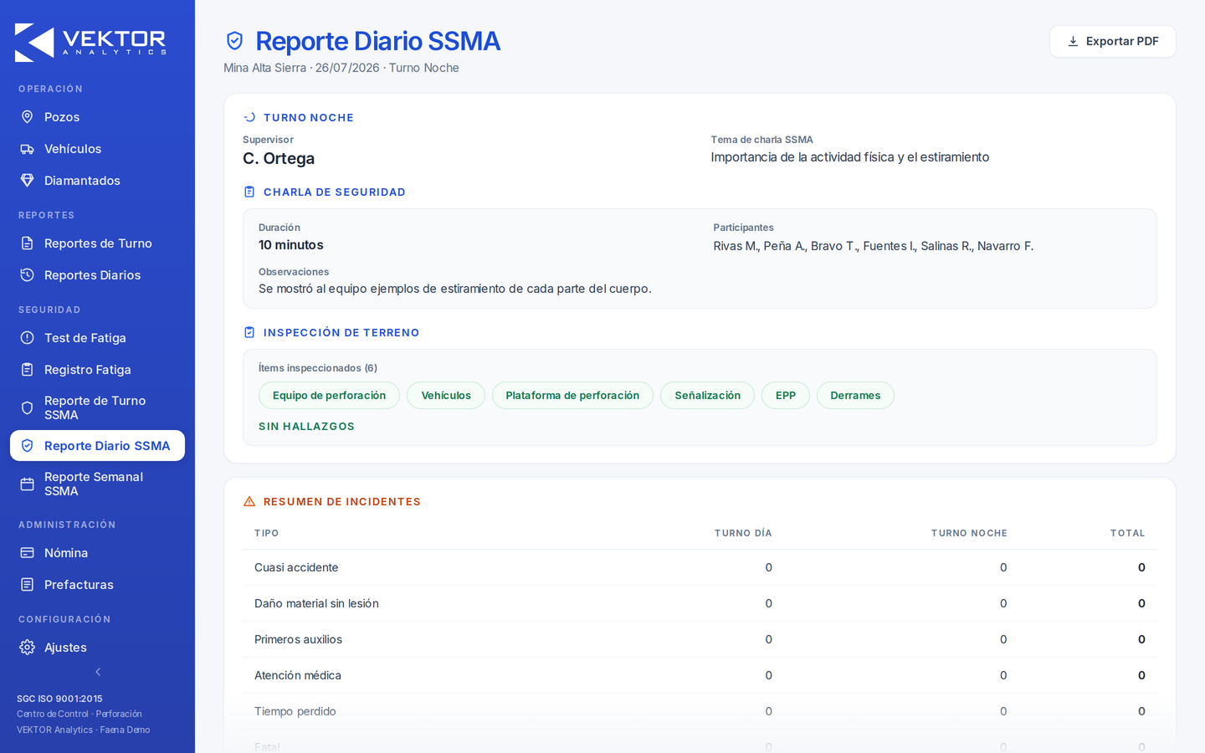Click the Reportes de Turno document icon
This screenshot has width=1205, height=753.
tap(27, 243)
